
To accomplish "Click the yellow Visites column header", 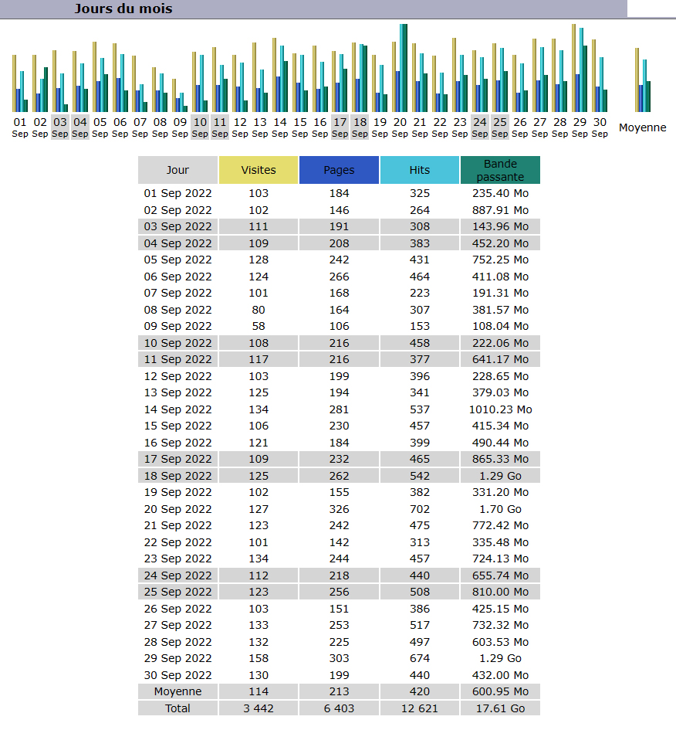I will pyautogui.click(x=259, y=170).
